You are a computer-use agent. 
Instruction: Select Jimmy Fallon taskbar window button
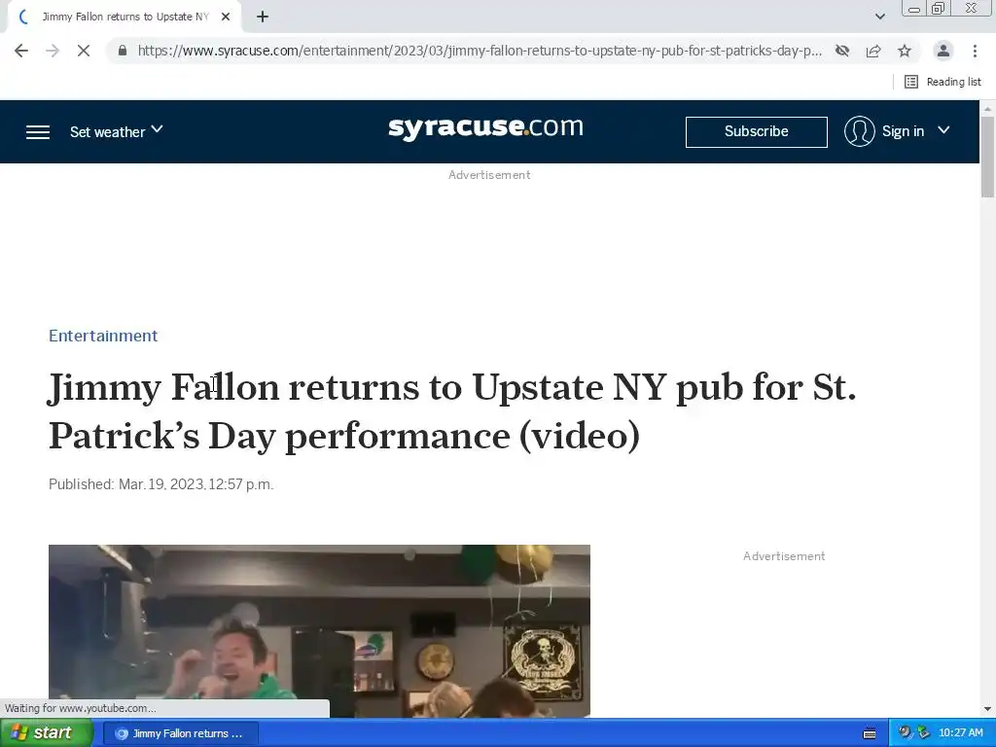tap(180, 733)
